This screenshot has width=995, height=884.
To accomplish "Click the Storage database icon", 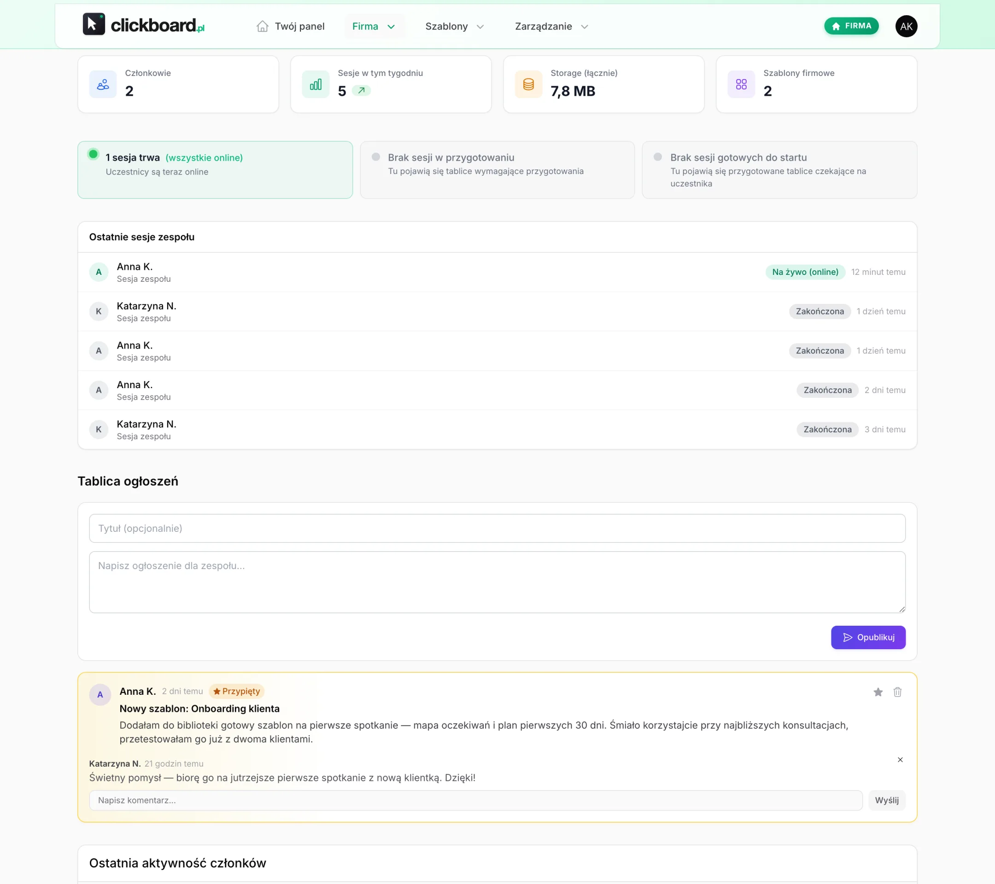I will pos(528,85).
